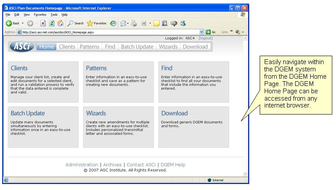Click the Research books toolbar icon
Viewport: 336px width, 190px height.
(165, 23)
